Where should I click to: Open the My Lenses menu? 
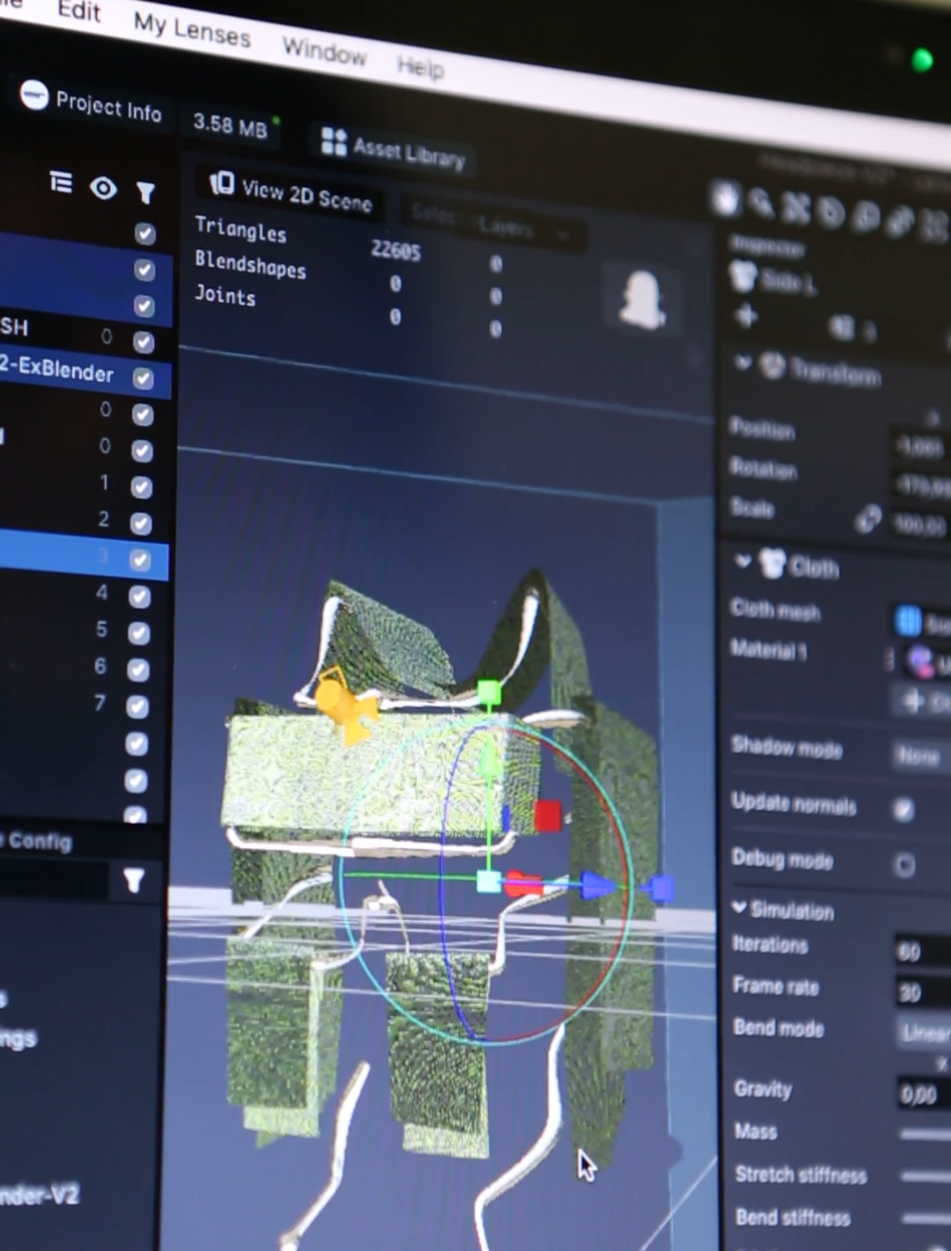point(192,30)
